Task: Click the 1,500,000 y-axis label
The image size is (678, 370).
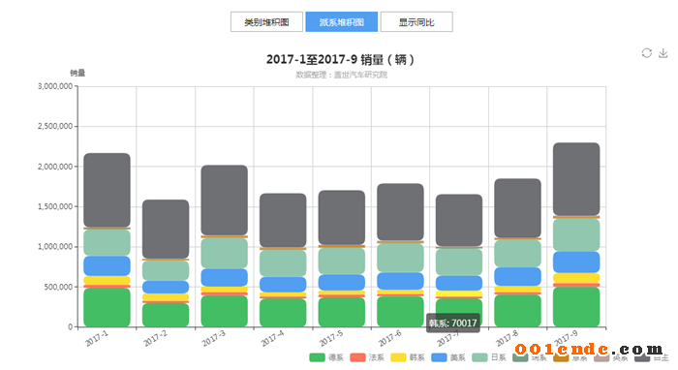Action: [55, 206]
